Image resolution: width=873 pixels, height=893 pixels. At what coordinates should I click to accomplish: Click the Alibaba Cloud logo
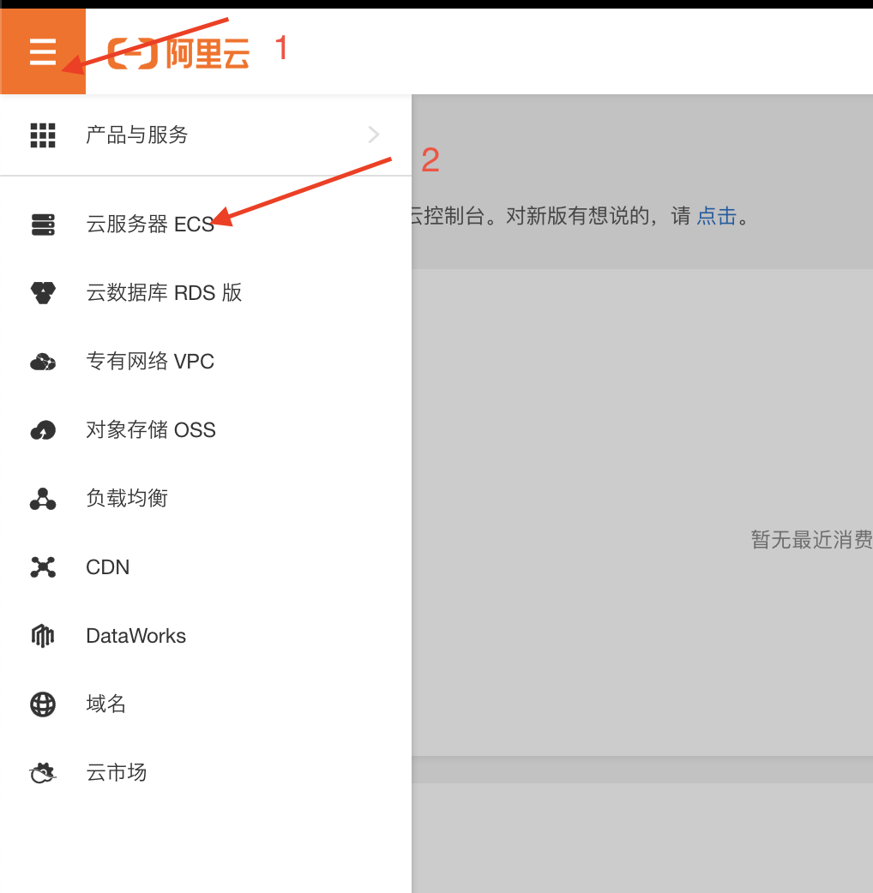[176, 51]
